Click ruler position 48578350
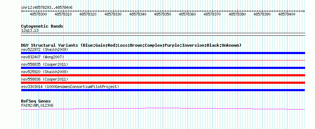The width and height of the screenshot is (315, 129). [162, 14]
